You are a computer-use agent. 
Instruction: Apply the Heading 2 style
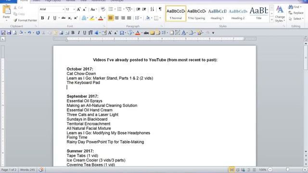[x=238, y=13]
